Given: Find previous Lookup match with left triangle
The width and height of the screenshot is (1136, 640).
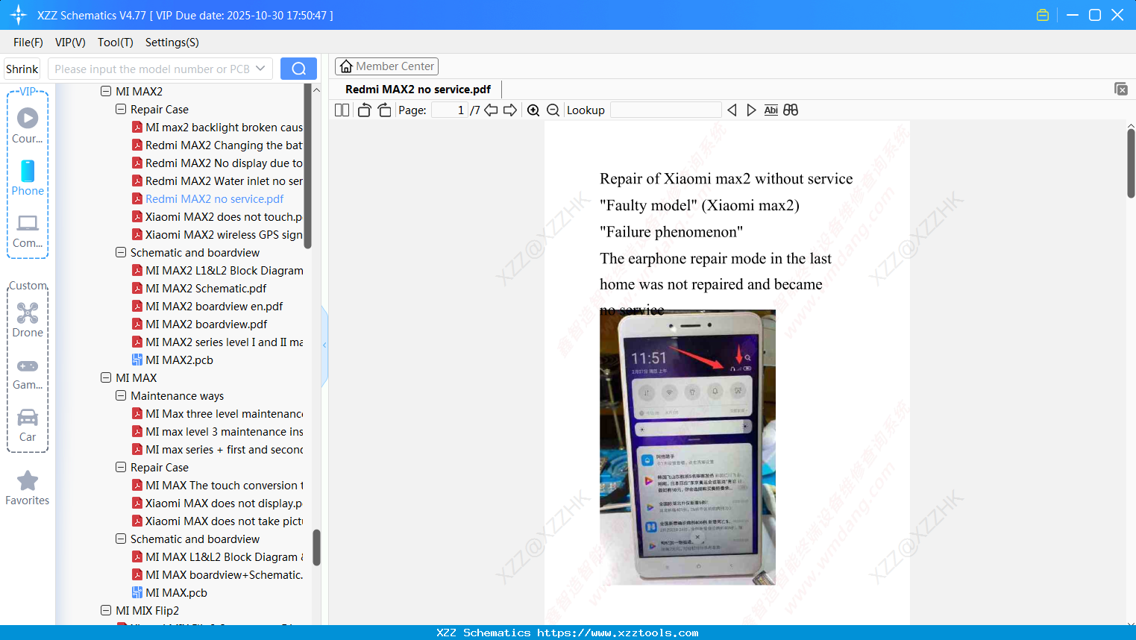Looking at the screenshot, I should pyautogui.click(x=732, y=110).
